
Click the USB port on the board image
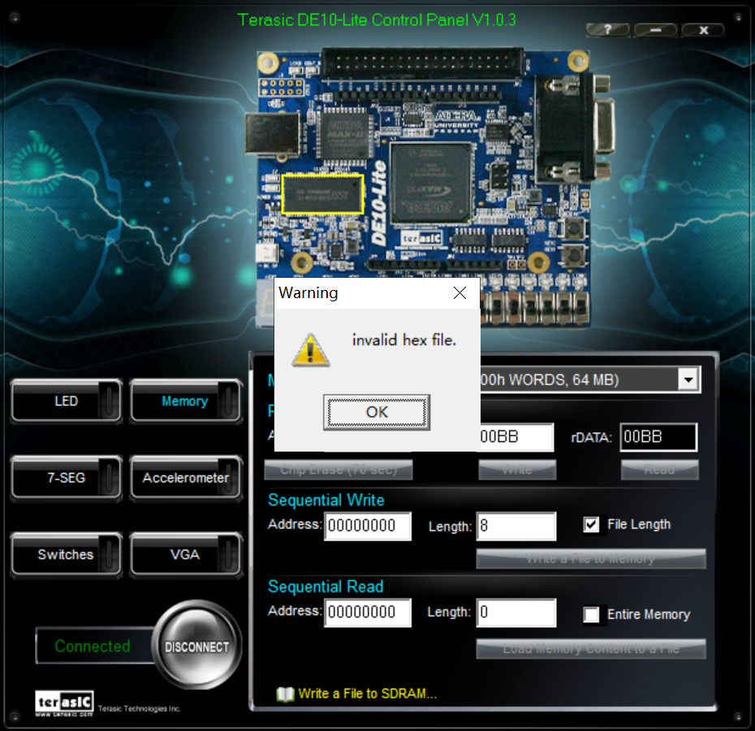tap(273, 133)
